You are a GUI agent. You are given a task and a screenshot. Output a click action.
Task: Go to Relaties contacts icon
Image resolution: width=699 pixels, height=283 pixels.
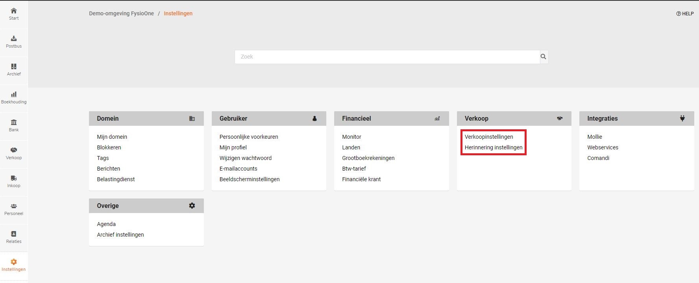pyautogui.click(x=14, y=234)
